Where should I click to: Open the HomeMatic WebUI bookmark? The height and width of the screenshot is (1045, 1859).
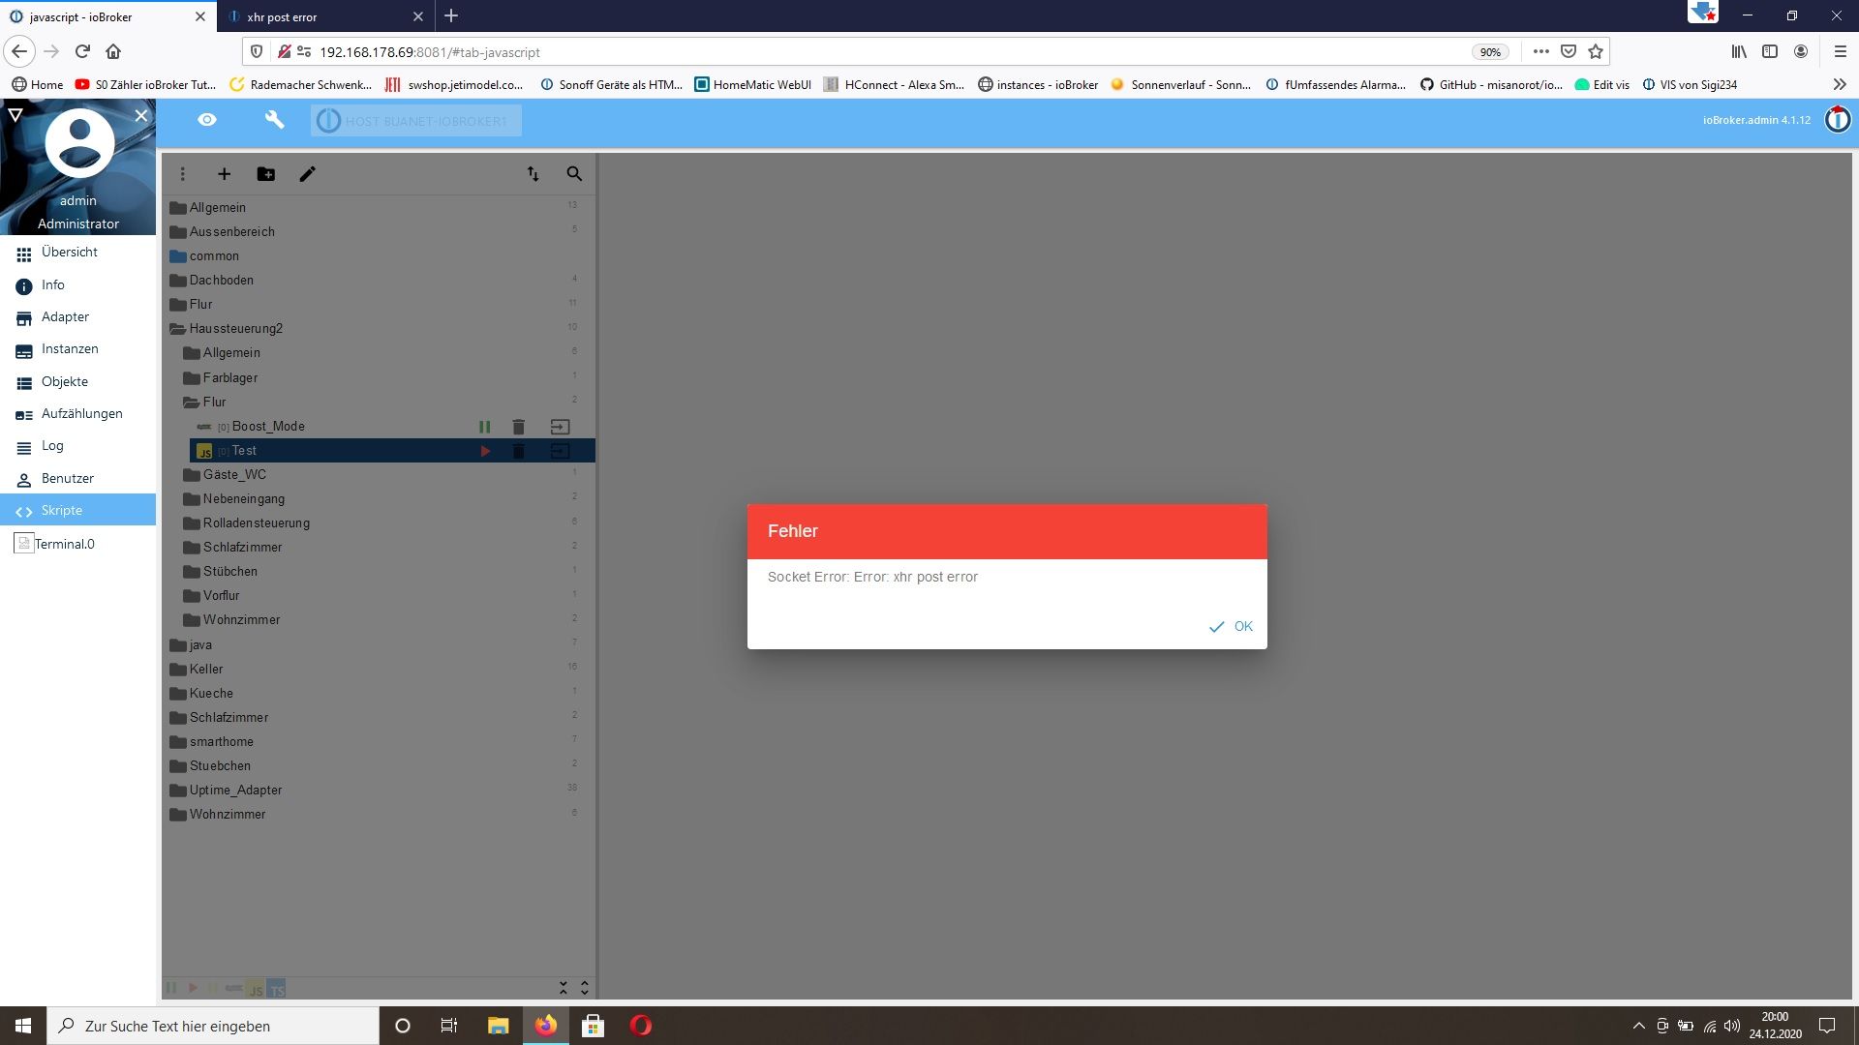coord(753,85)
